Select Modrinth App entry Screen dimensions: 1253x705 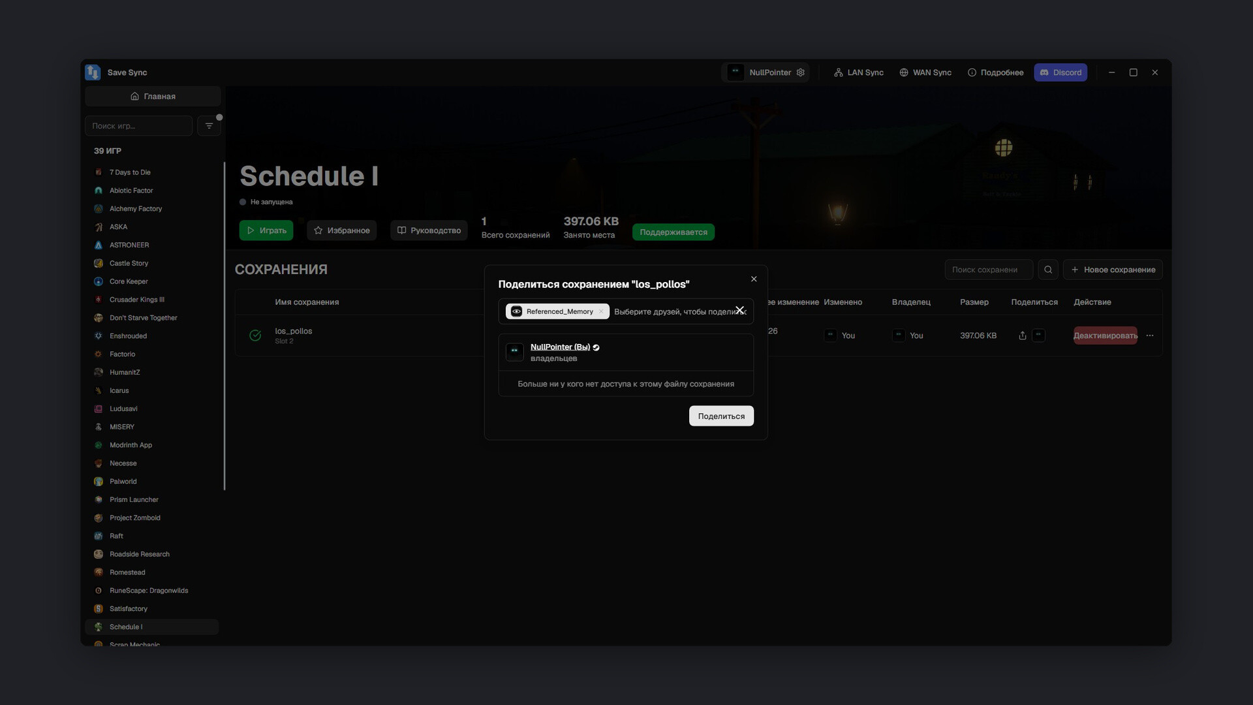click(x=151, y=445)
